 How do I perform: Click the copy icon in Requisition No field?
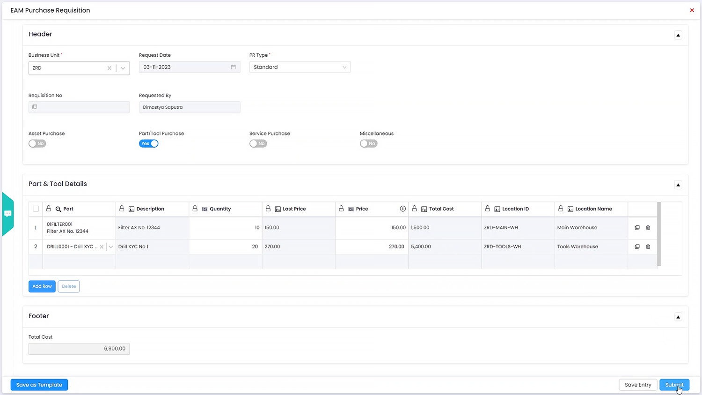pos(35,107)
